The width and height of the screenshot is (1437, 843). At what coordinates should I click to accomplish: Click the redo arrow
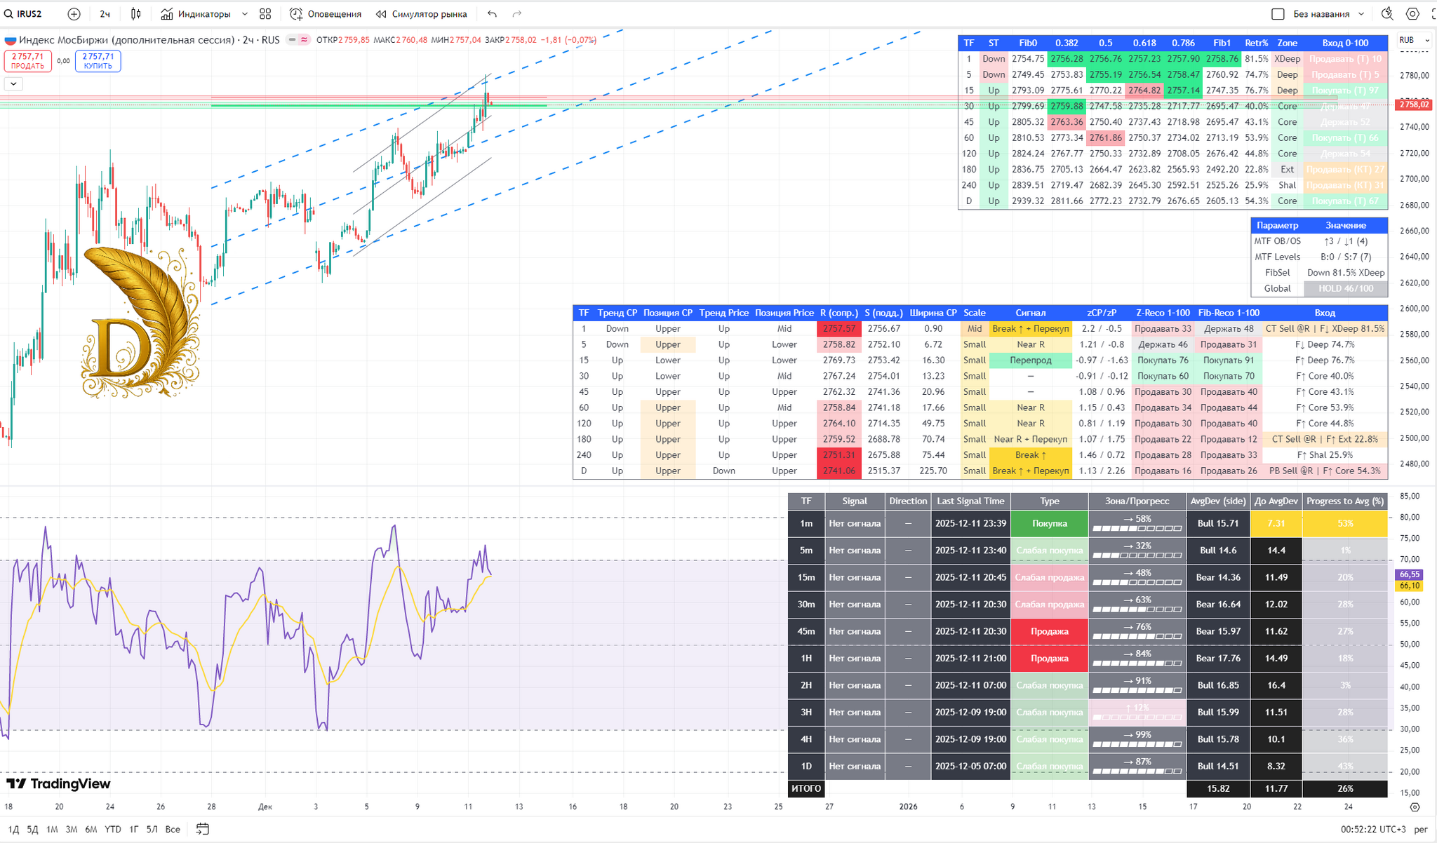click(517, 14)
